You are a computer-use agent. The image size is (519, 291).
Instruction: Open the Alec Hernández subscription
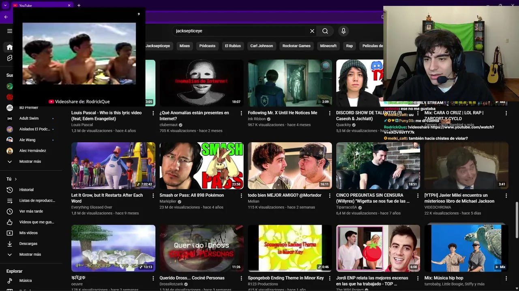[x=32, y=151]
